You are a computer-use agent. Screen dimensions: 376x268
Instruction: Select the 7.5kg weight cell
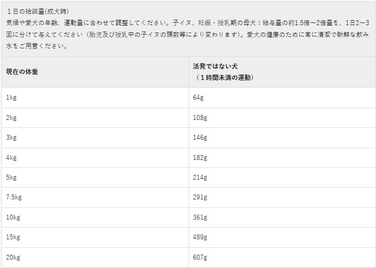point(14,197)
